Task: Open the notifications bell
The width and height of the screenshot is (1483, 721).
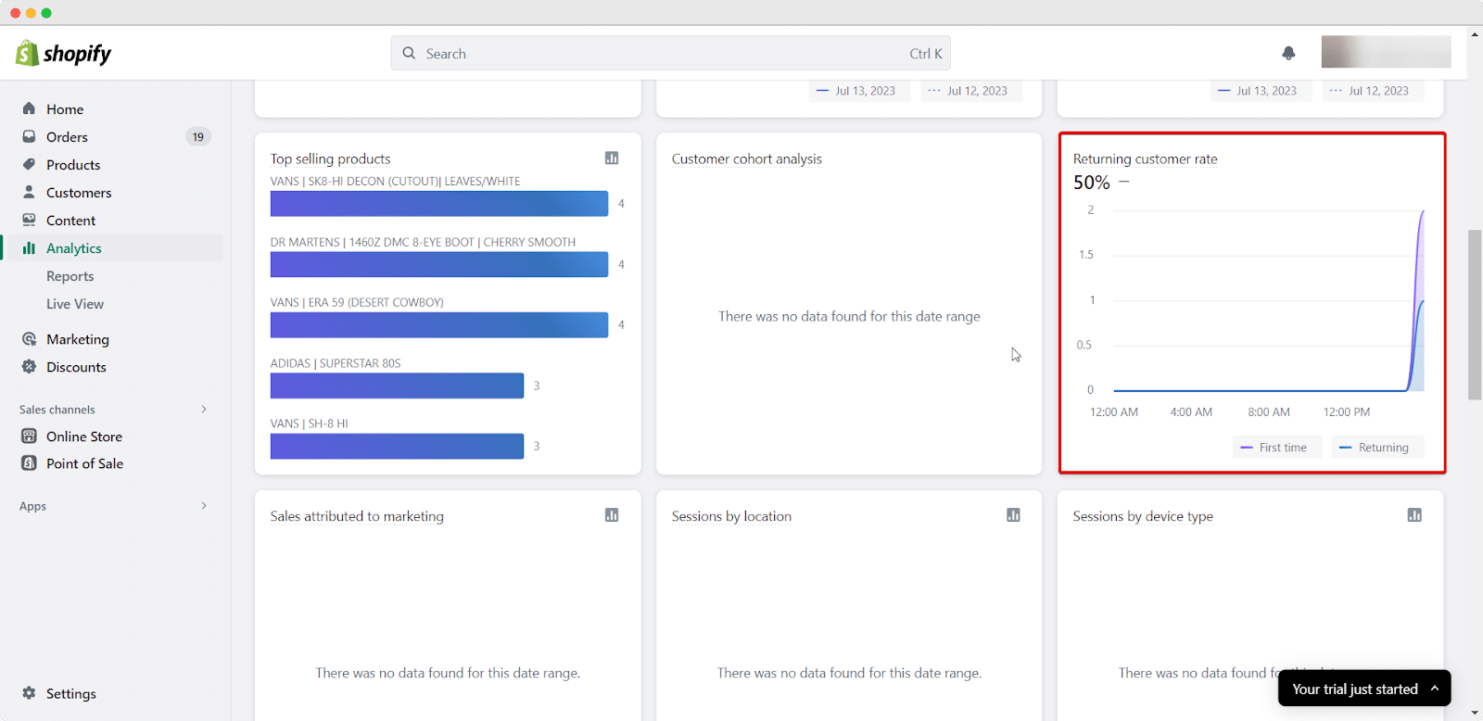Action: (1288, 53)
